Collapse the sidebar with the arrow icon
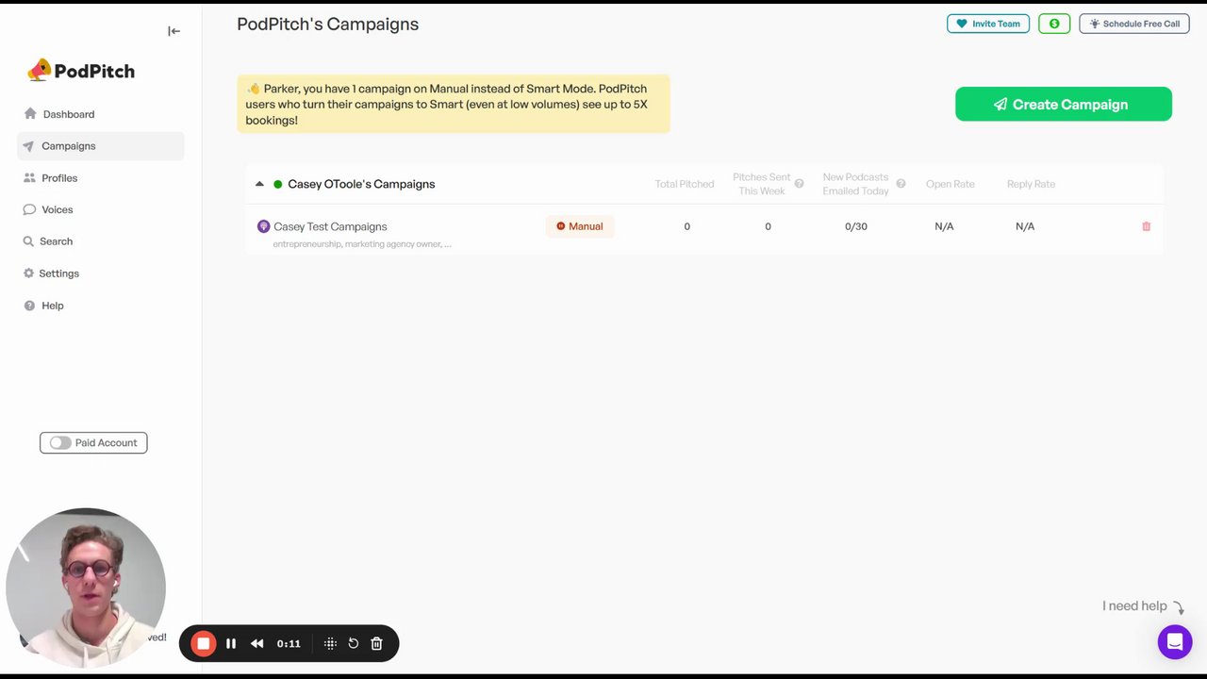1207x679 pixels. click(x=174, y=31)
